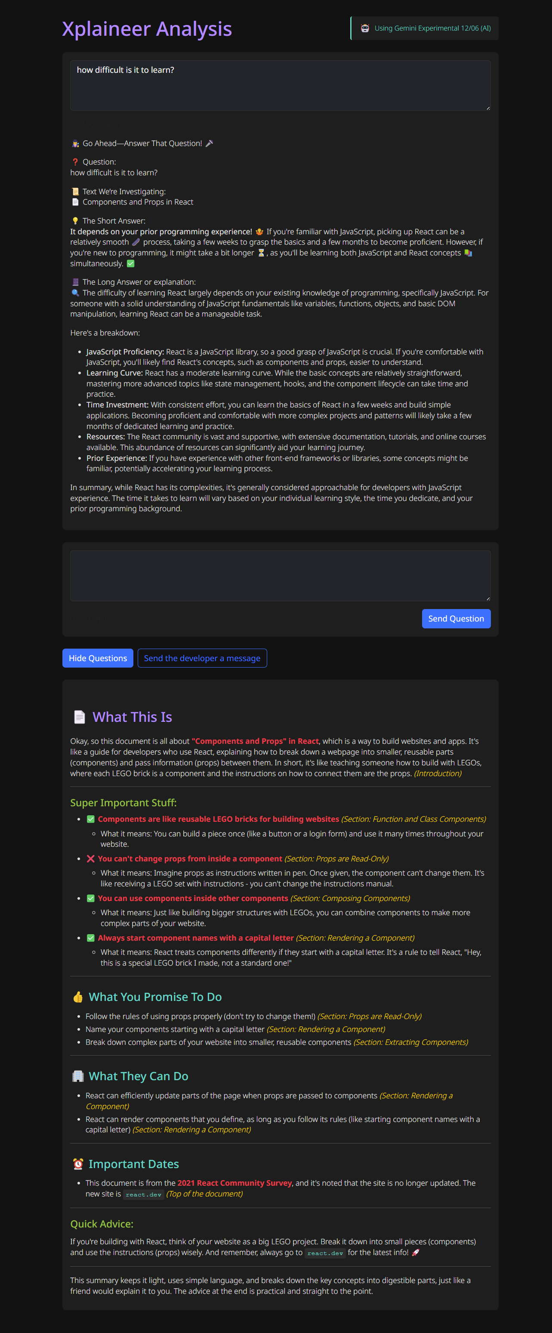Click the building icon beside What They Can Do

[x=78, y=1076]
